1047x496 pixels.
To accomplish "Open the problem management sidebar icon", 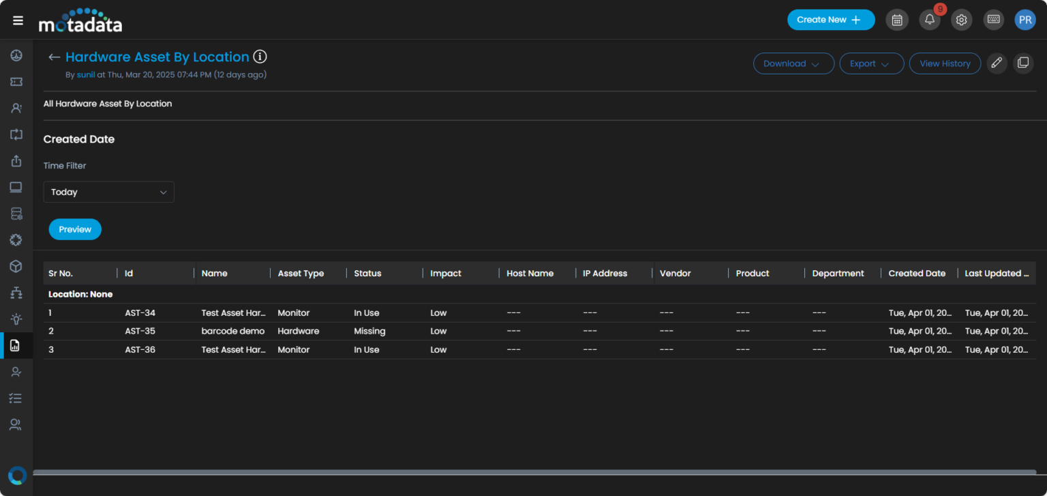I will tap(16, 108).
